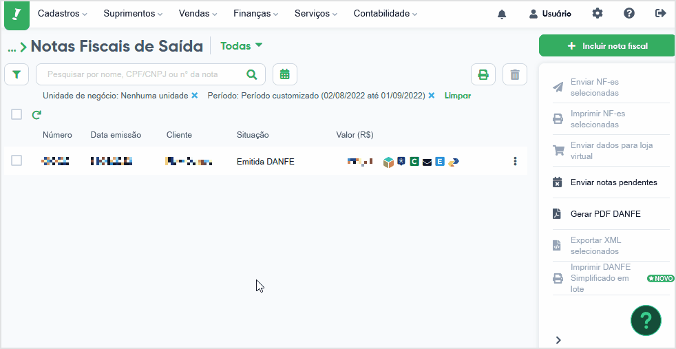Image resolution: width=676 pixels, height=349 pixels.
Task: Click the Emitida DANFE status text
Action: coord(266,162)
